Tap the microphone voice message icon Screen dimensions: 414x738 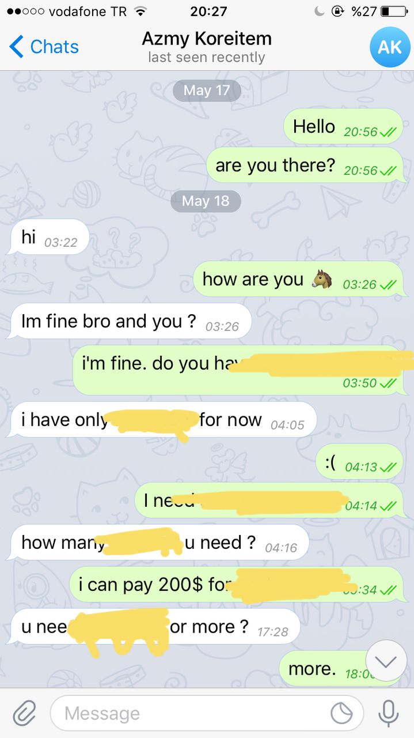[388, 714]
